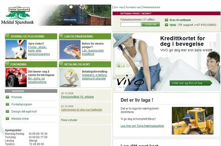Click the train header banner image
This screenshot has height=146, width=221.
tap(75, 15)
